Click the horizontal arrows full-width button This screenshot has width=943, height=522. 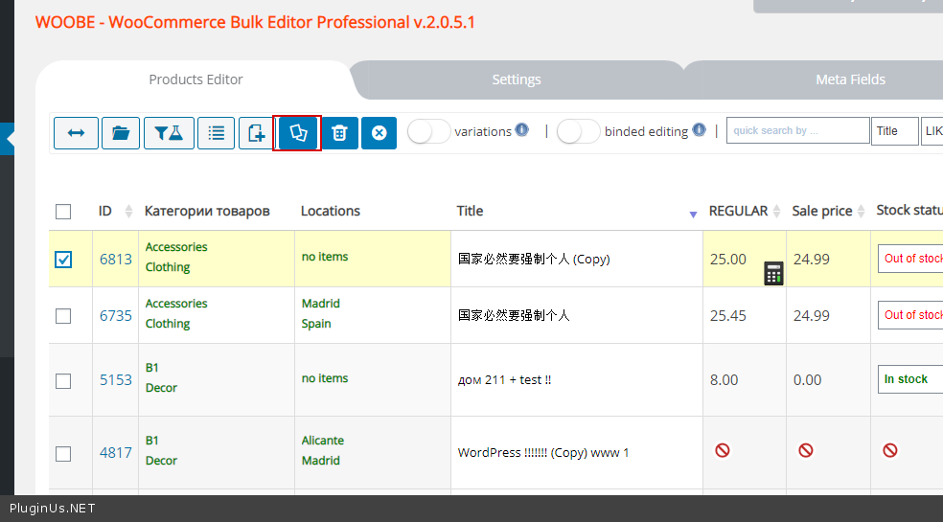[x=76, y=133]
